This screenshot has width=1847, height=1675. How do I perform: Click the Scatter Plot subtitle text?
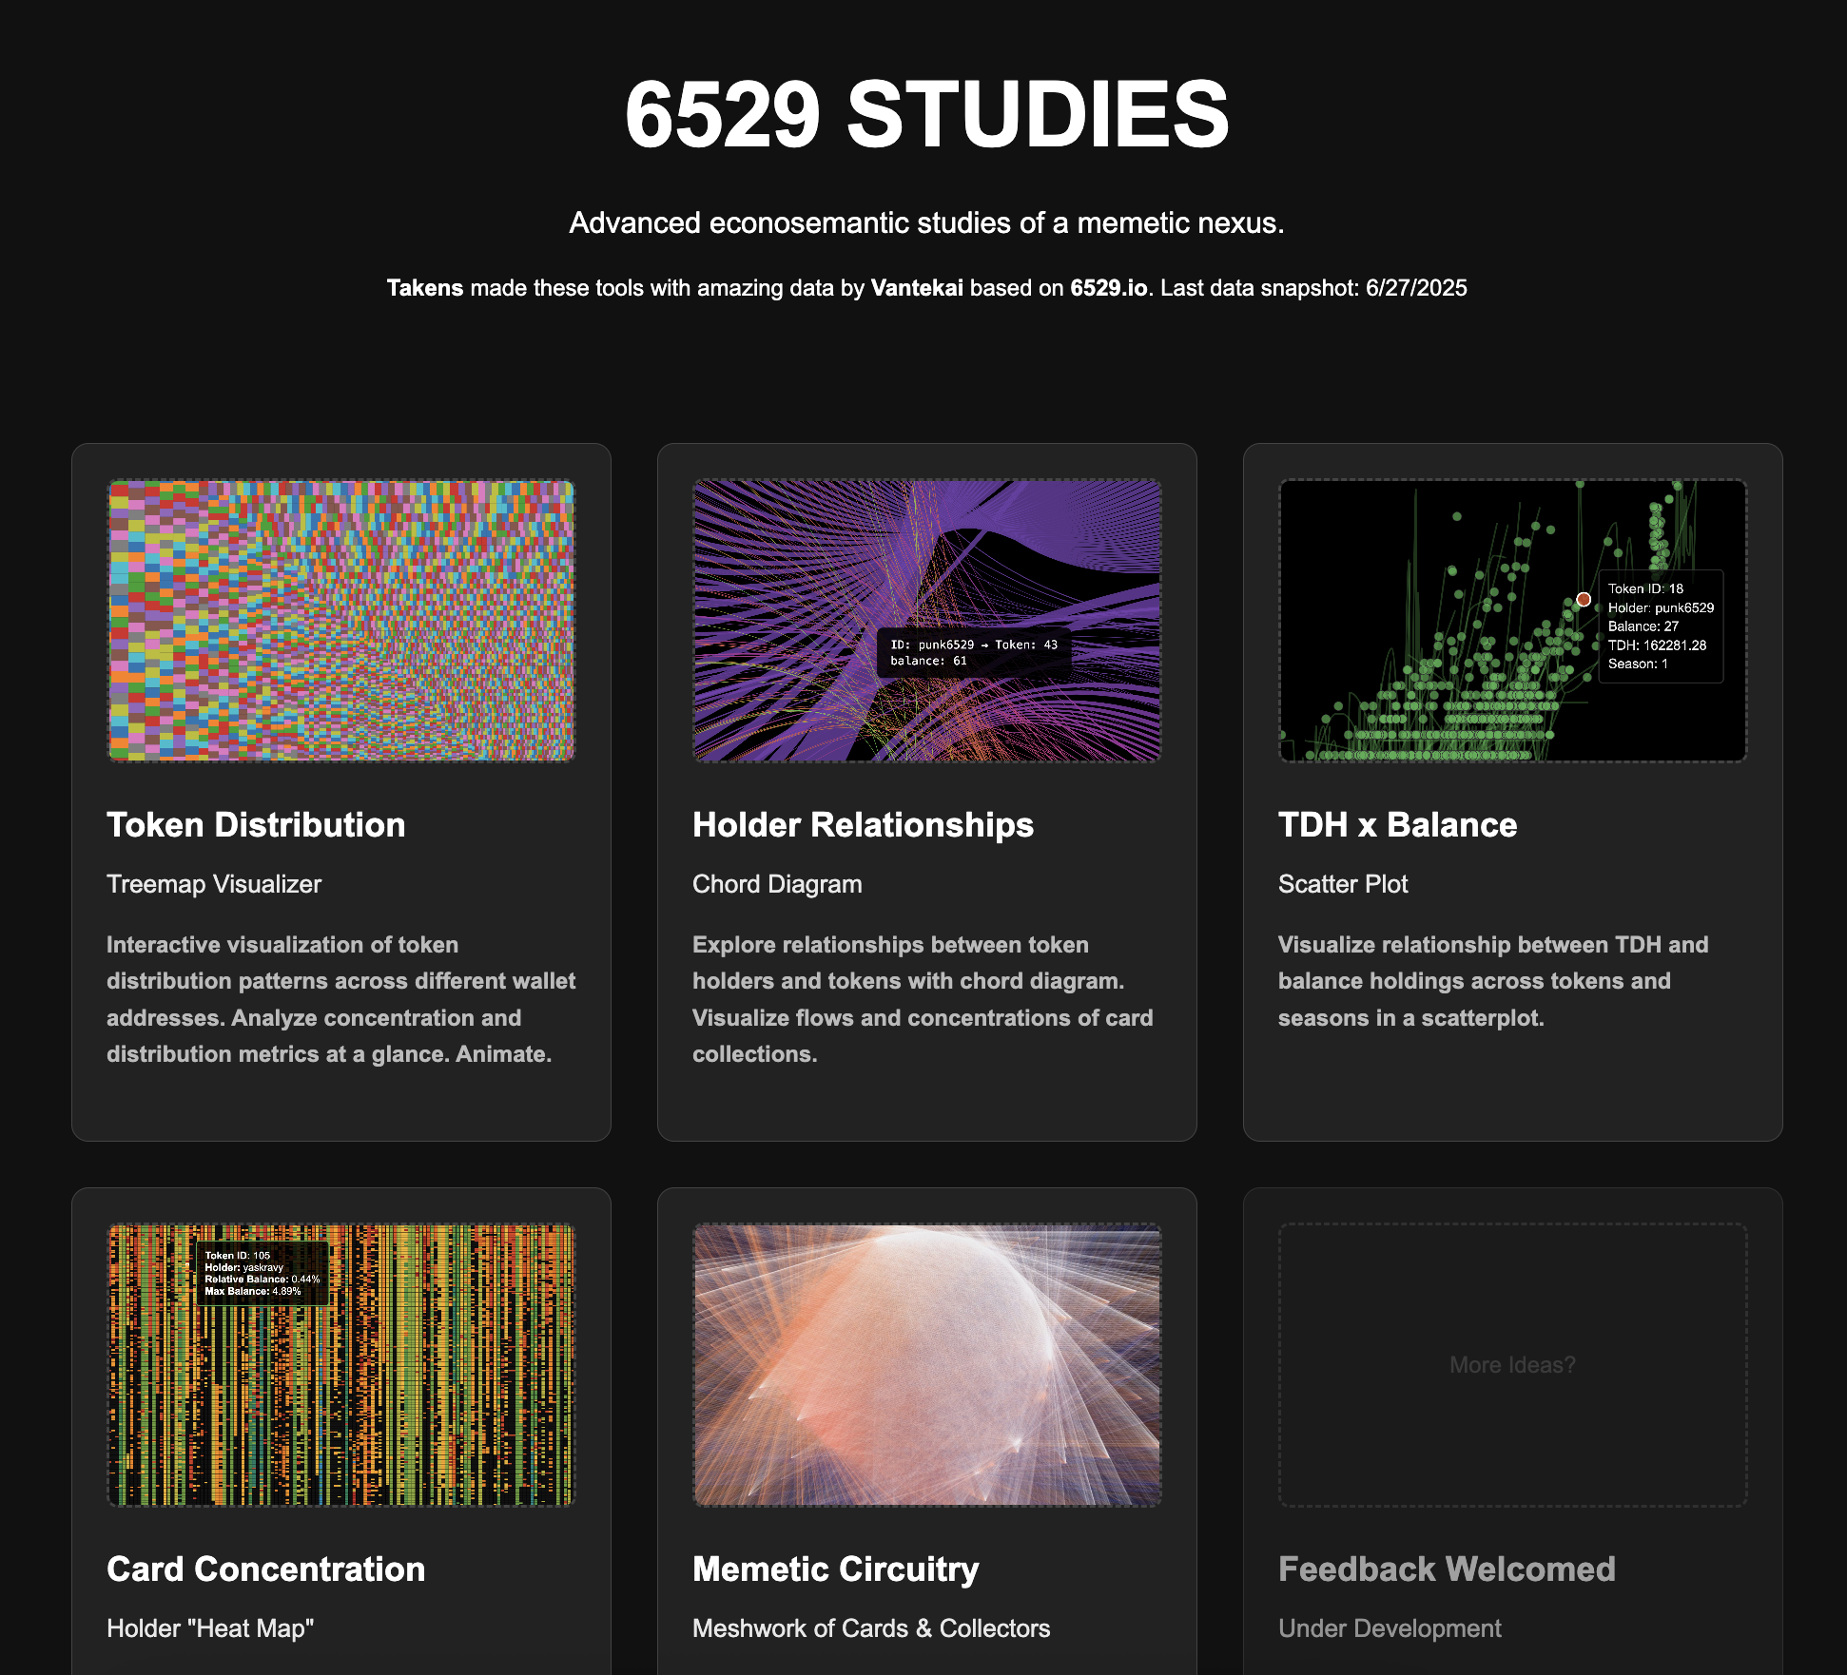(x=1342, y=884)
